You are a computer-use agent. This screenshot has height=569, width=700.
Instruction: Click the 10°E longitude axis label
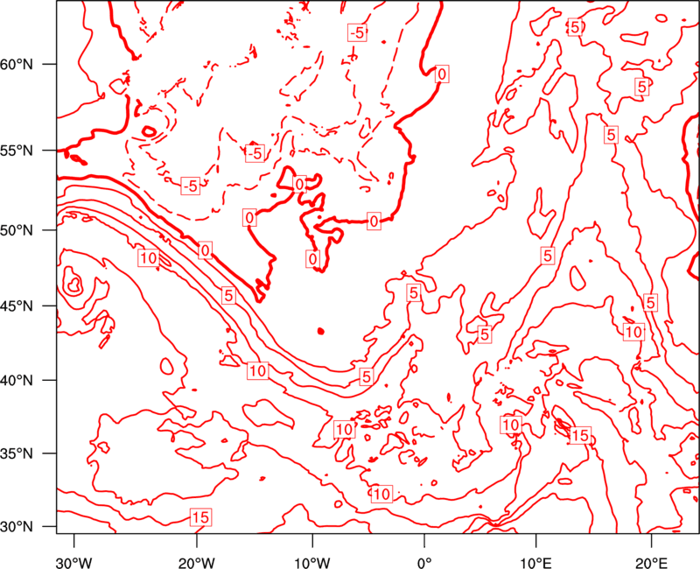tap(535, 563)
